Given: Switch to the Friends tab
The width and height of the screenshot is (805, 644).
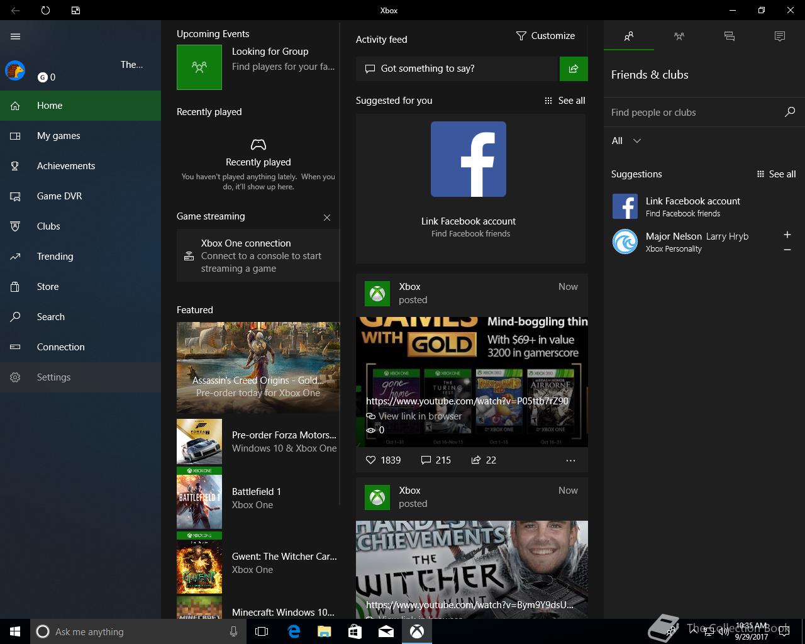Looking at the screenshot, I should 629,36.
